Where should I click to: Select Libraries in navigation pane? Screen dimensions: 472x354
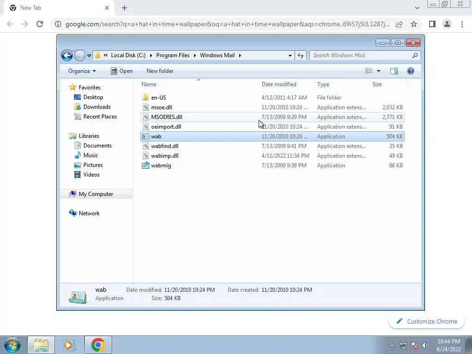[89, 136]
